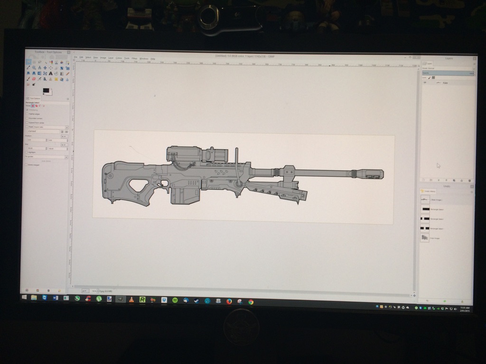This screenshot has height=364, width=486.
Task: Select the Eraser tool
Action: coord(34,79)
